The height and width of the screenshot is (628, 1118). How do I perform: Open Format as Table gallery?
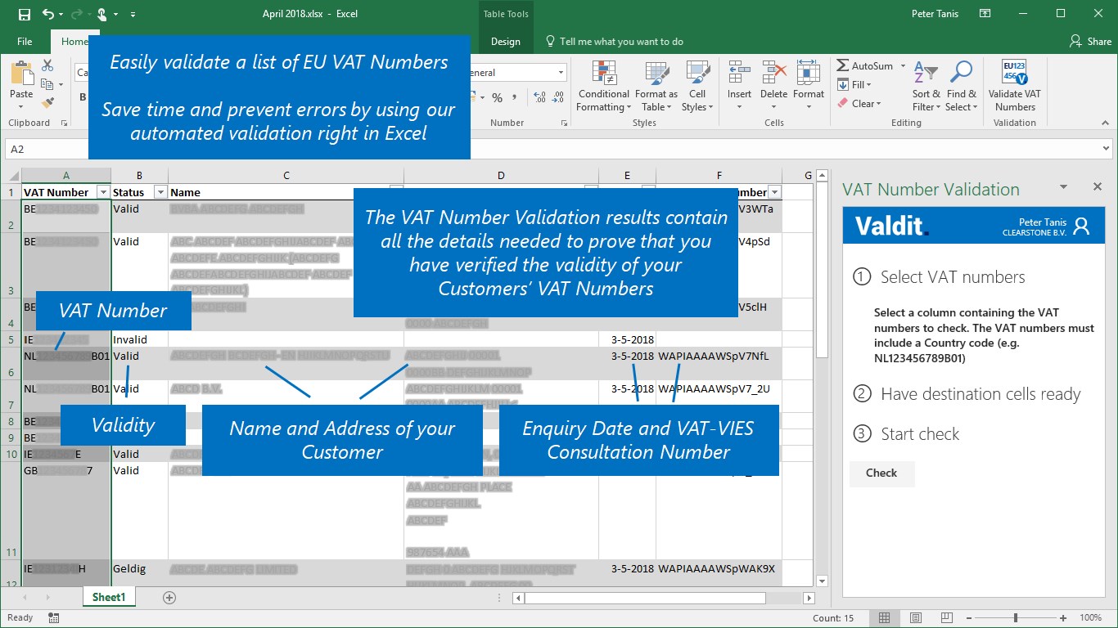pyautogui.click(x=656, y=87)
